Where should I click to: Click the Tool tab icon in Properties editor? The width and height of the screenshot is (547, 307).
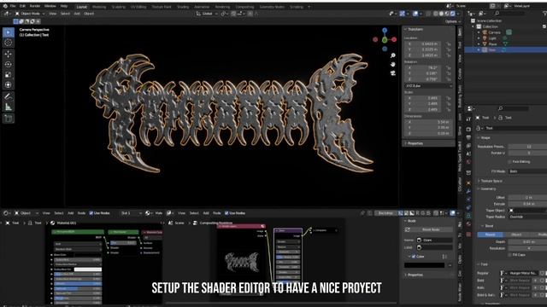tap(468, 119)
